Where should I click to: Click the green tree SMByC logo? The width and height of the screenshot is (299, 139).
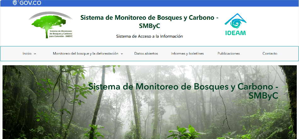tap(48, 23)
